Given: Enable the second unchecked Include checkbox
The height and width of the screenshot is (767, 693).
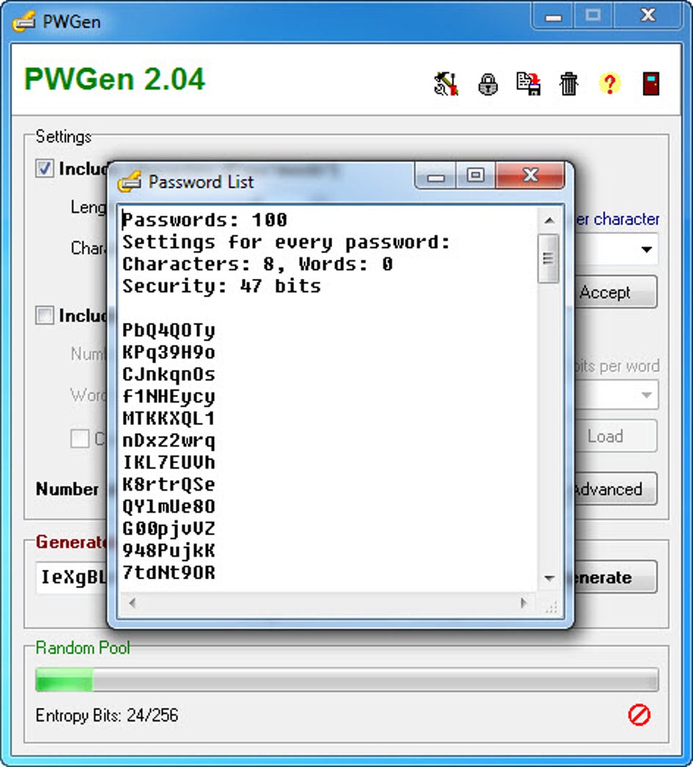Looking at the screenshot, I should point(44,315).
